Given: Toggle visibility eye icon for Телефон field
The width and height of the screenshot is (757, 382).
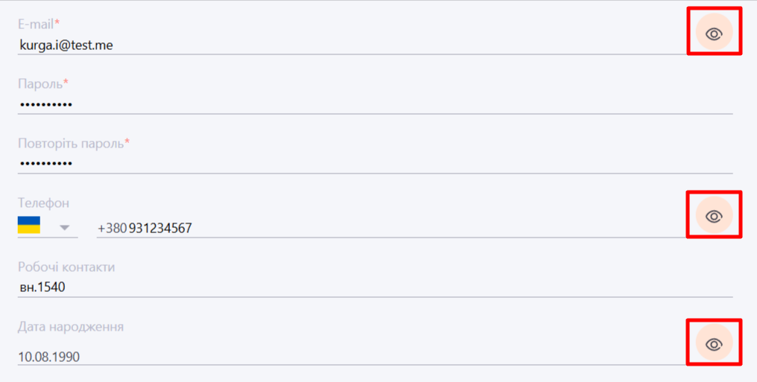Looking at the screenshot, I should [714, 216].
